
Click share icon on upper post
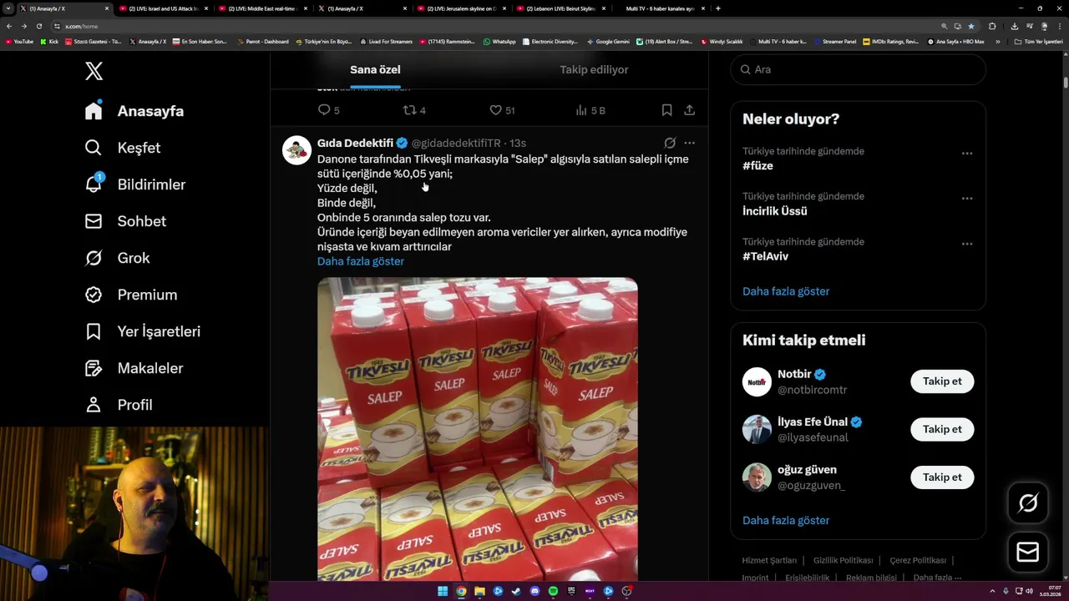pyautogui.click(x=689, y=110)
